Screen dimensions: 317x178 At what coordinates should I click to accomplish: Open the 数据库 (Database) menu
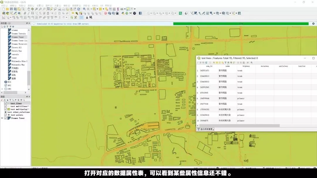point(76,6)
